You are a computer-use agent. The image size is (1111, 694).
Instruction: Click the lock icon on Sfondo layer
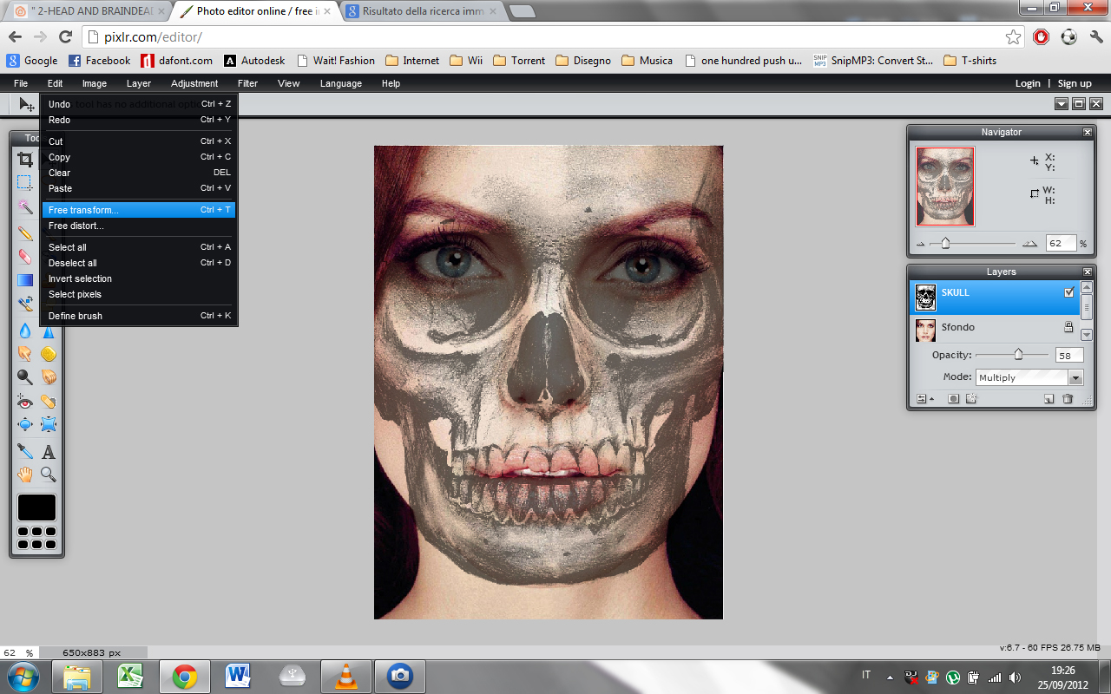pos(1068,327)
